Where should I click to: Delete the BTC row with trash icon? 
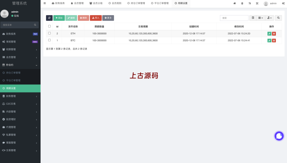(x=274, y=41)
